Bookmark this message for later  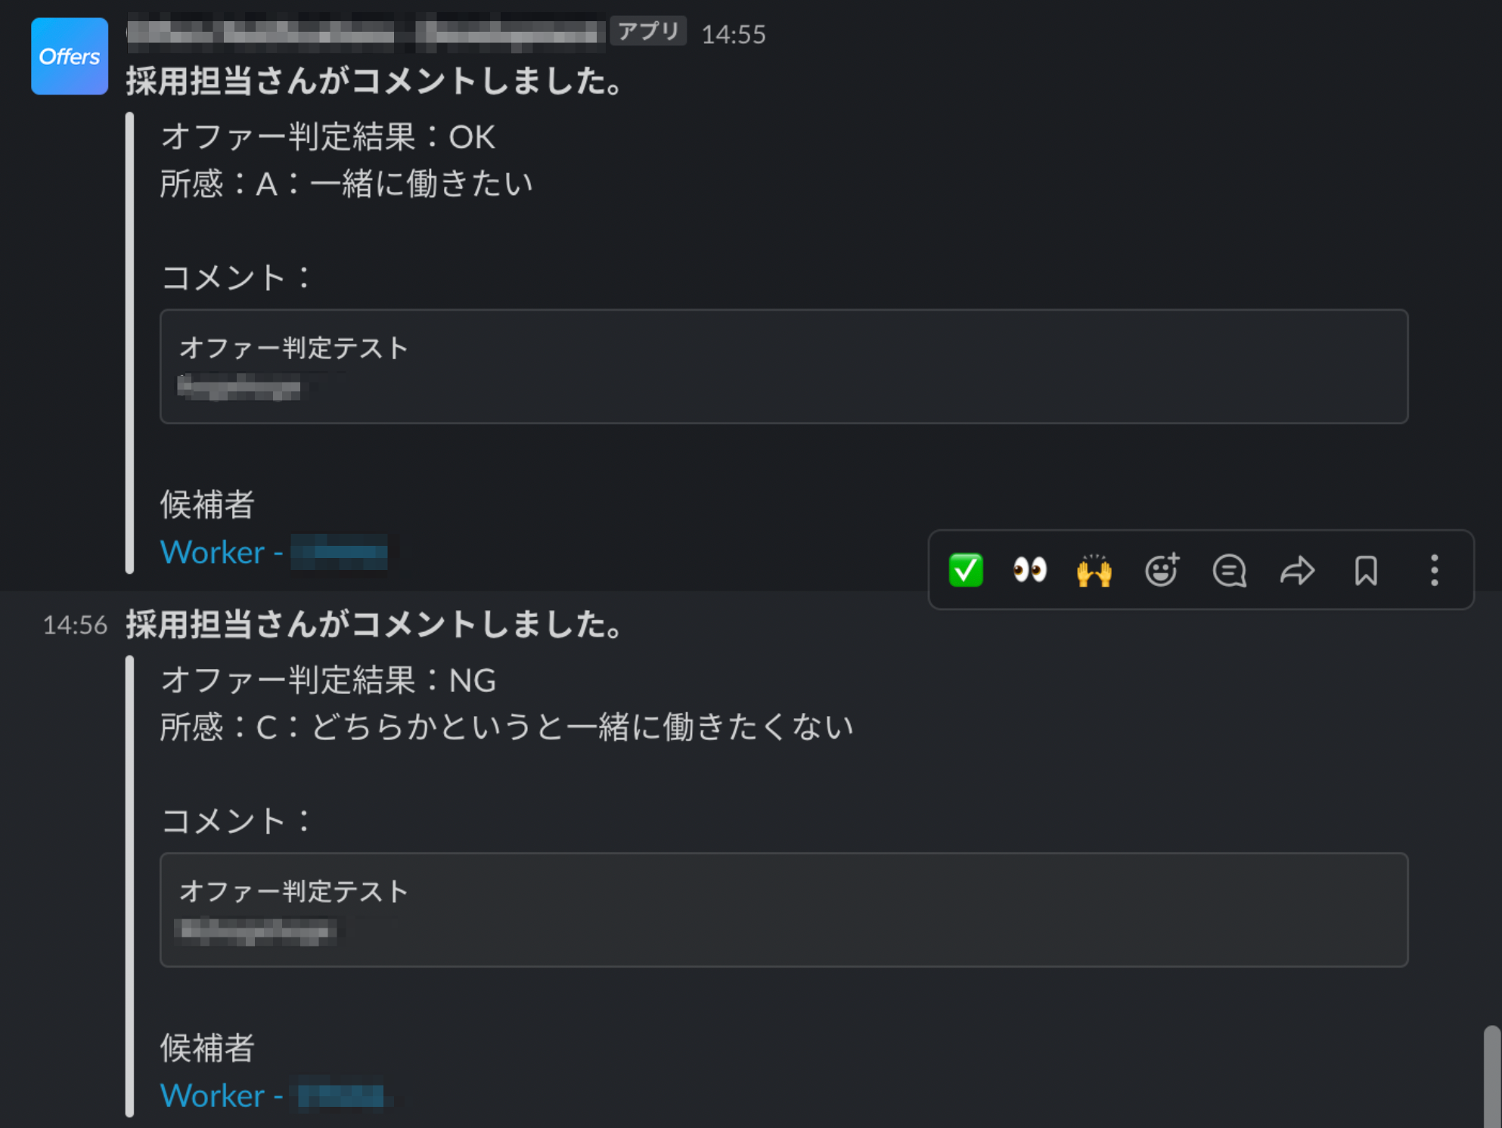click(x=1366, y=570)
